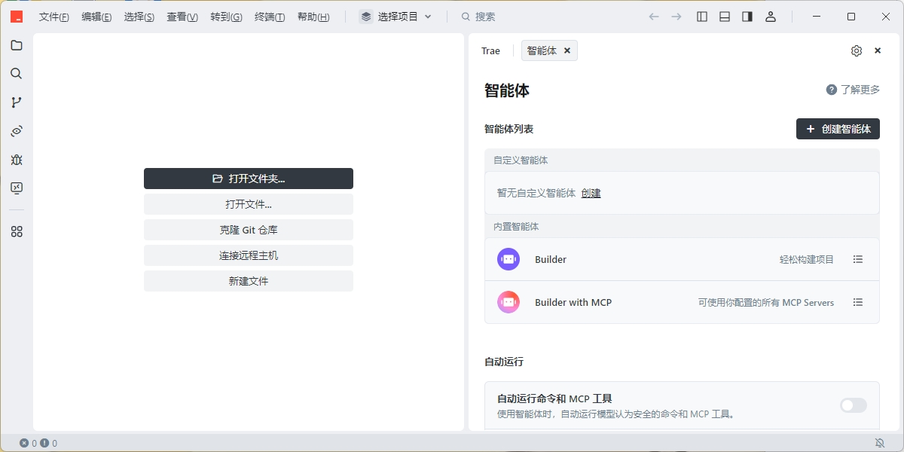This screenshot has height=452, width=904.
Task: Open the account user icon in title bar
Action: point(771,17)
